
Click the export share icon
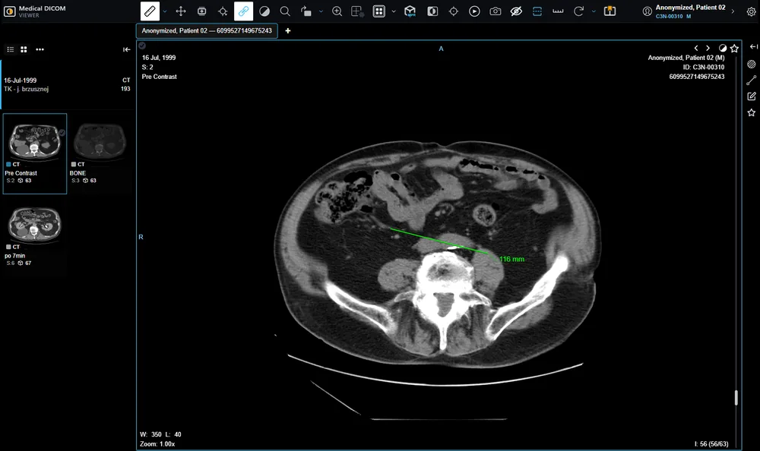(610, 11)
